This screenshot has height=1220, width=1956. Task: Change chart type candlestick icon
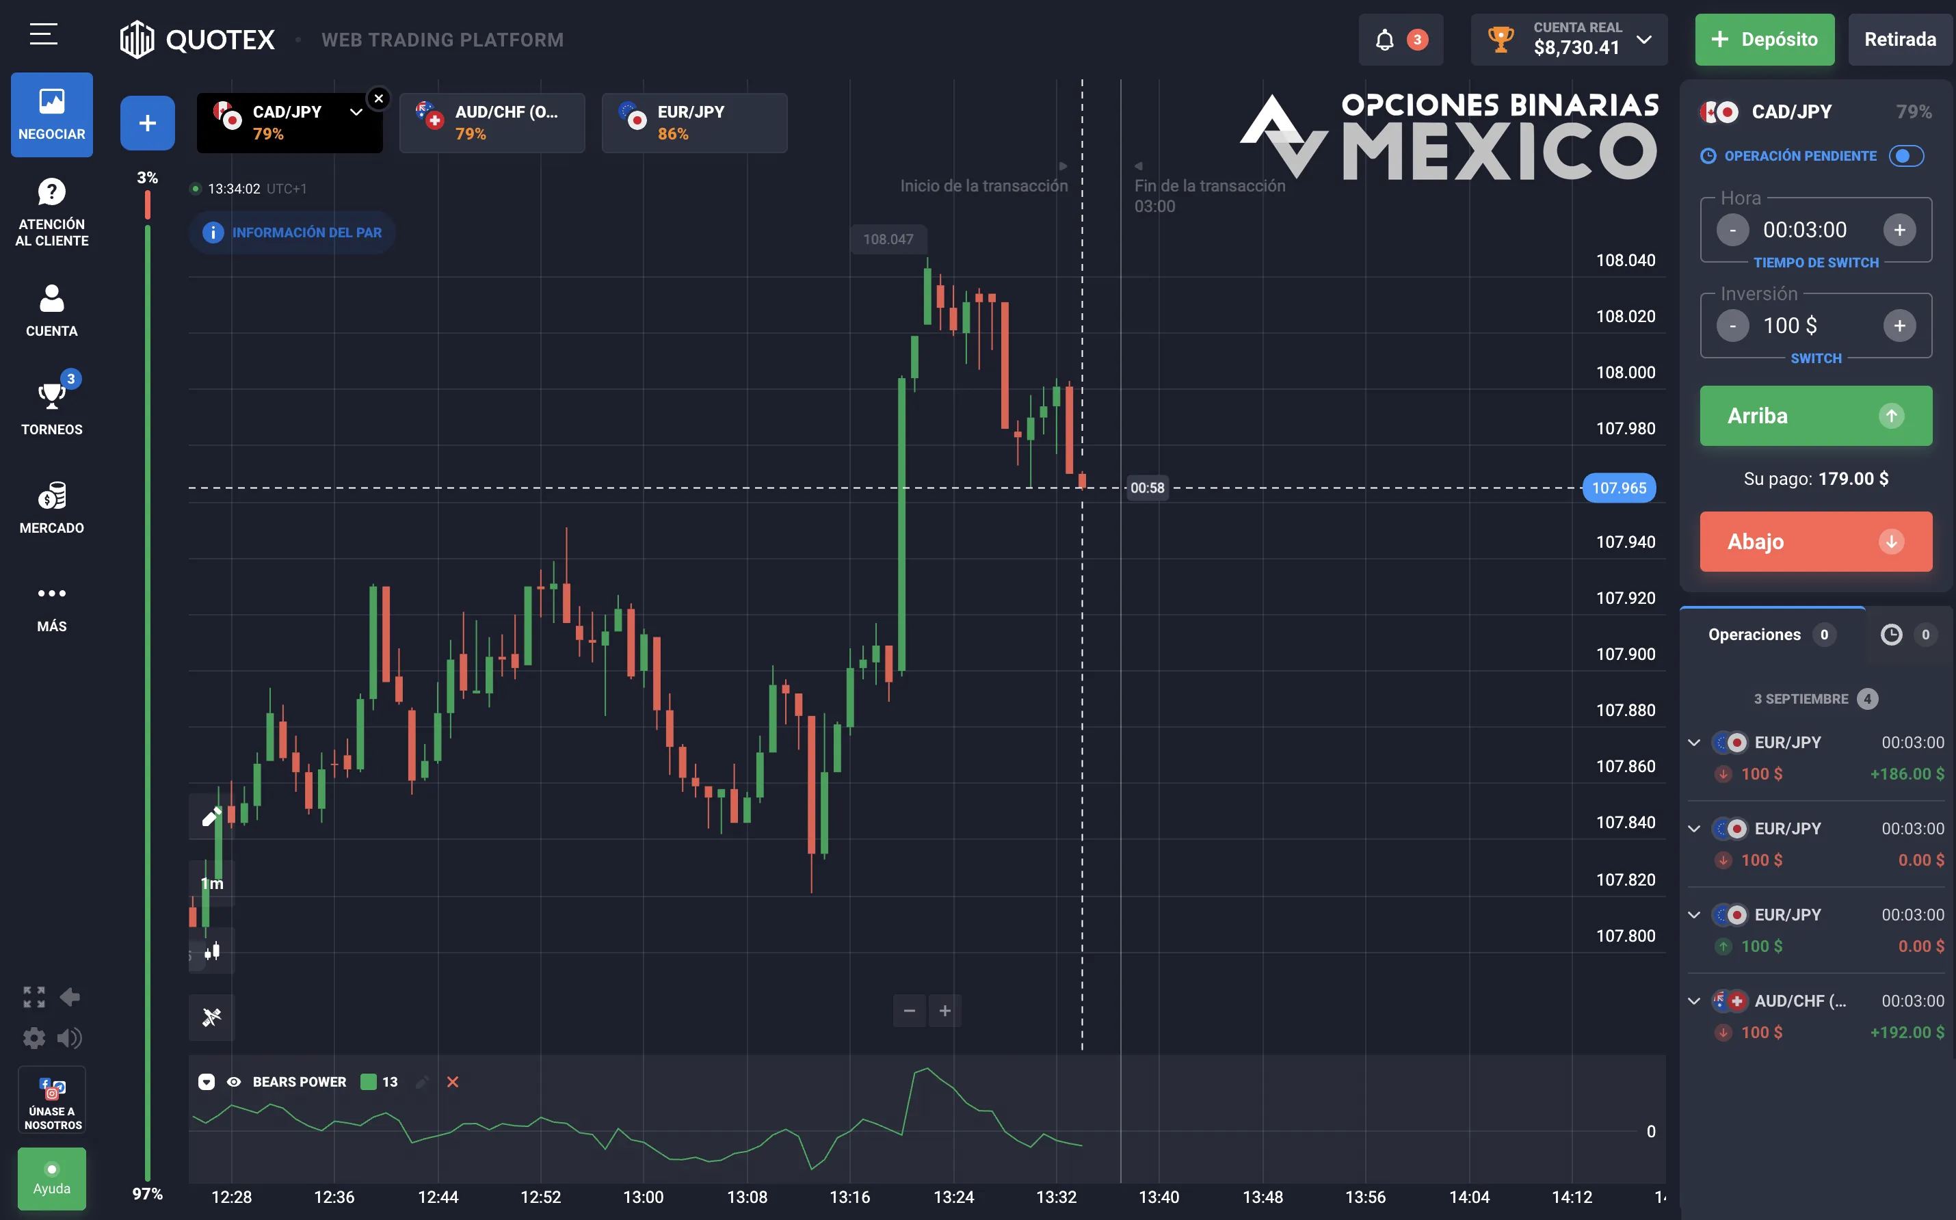[x=211, y=951]
